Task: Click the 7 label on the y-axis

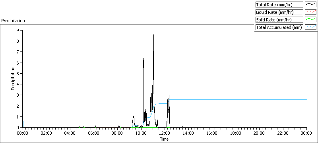Action: click(x=18, y=52)
